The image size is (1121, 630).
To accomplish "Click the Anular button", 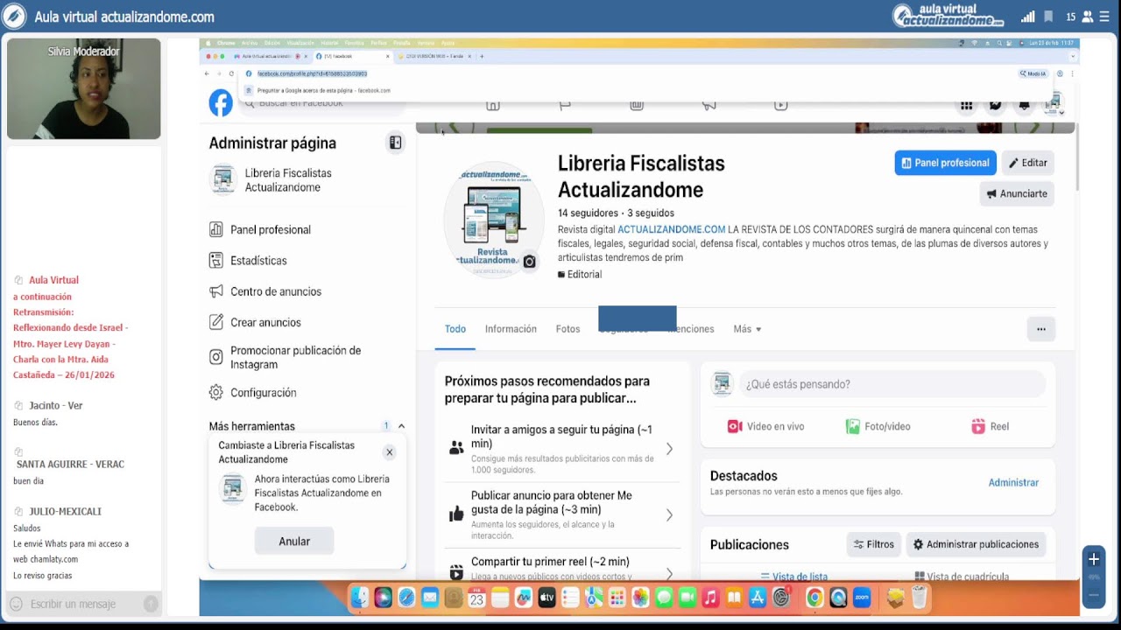I will click(x=294, y=542).
